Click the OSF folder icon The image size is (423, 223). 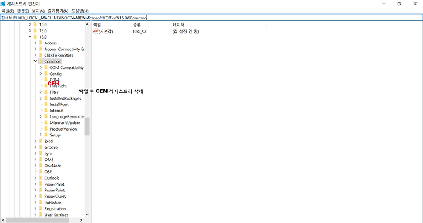(41, 171)
